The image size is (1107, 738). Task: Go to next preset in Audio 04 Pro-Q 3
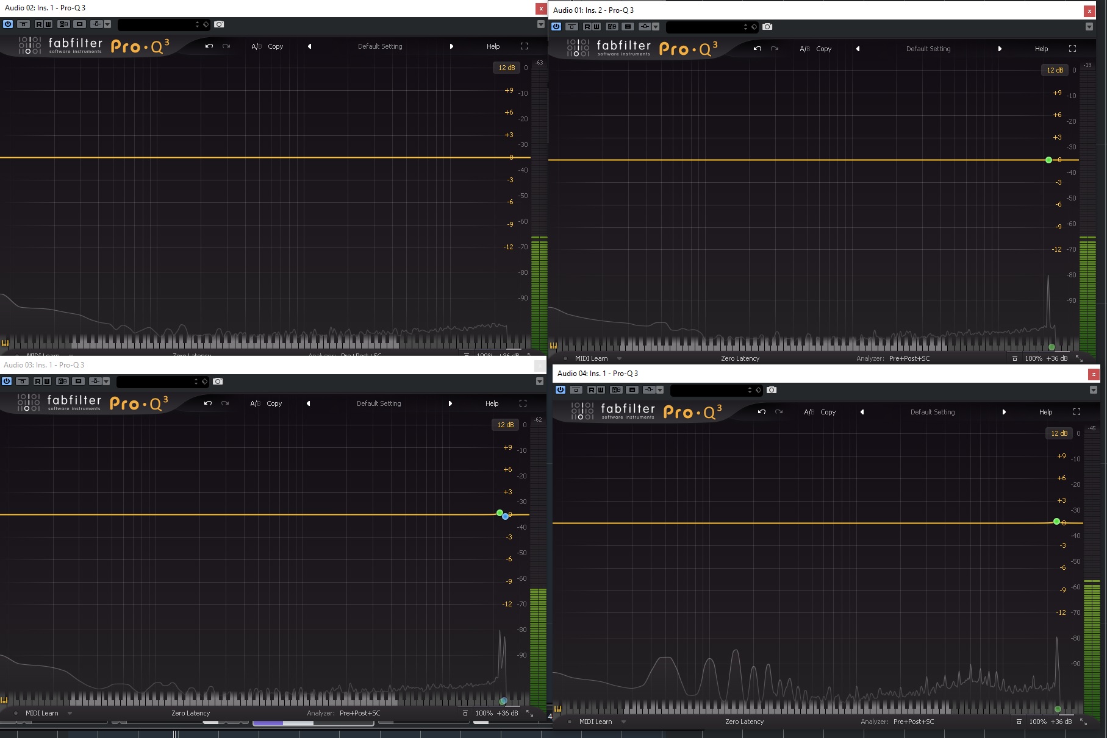click(1004, 412)
